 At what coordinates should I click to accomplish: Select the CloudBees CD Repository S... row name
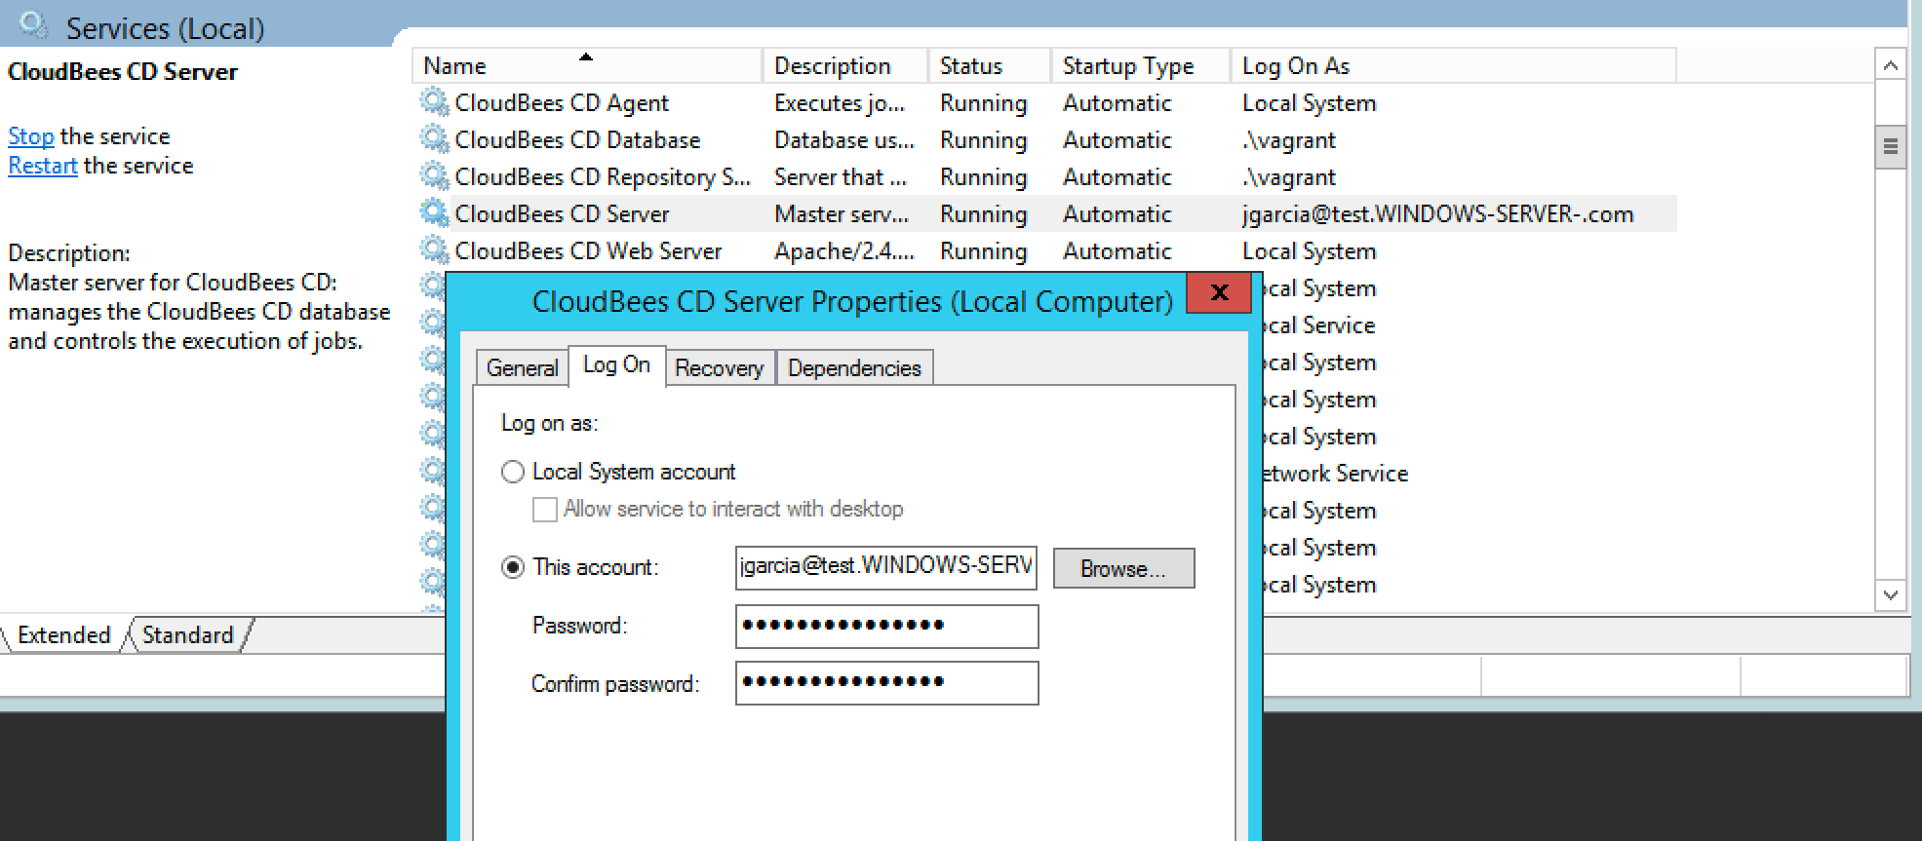(x=603, y=176)
